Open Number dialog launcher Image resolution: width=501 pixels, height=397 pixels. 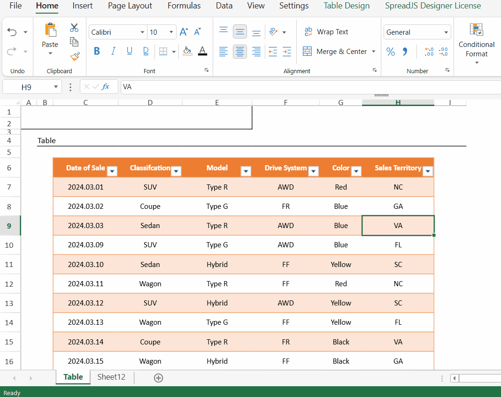tap(447, 70)
